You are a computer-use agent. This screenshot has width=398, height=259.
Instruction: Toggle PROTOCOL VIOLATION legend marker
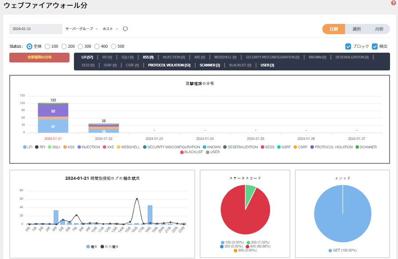pyautogui.click(x=312, y=147)
